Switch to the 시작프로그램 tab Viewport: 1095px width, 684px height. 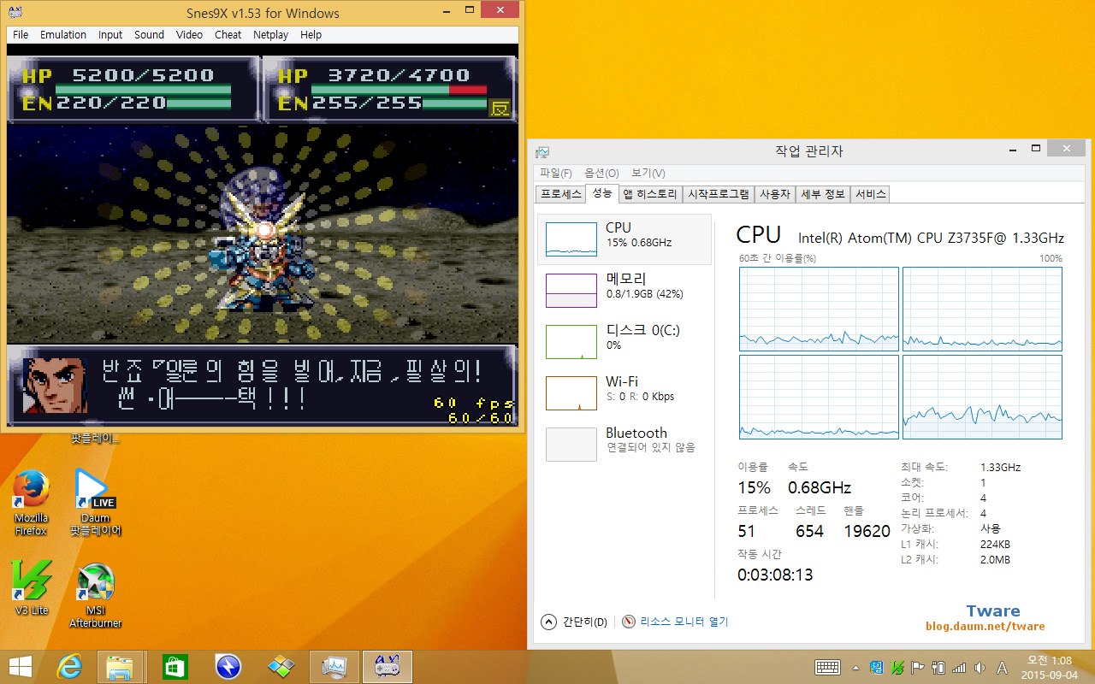719,194
